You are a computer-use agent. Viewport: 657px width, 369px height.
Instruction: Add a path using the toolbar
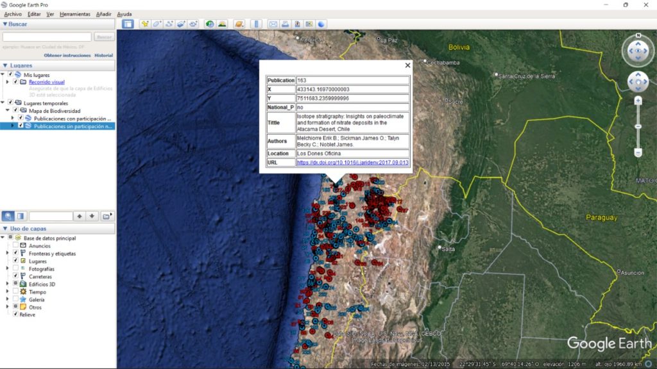tap(169, 24)
